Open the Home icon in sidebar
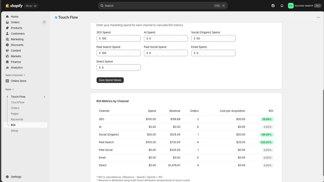The height and width of the screenshot is (182, 324). [7, 17]
